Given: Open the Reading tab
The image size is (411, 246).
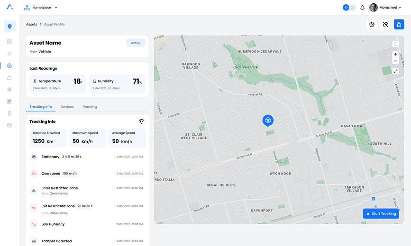Looking at the screenshot, I should coord(90,107).
